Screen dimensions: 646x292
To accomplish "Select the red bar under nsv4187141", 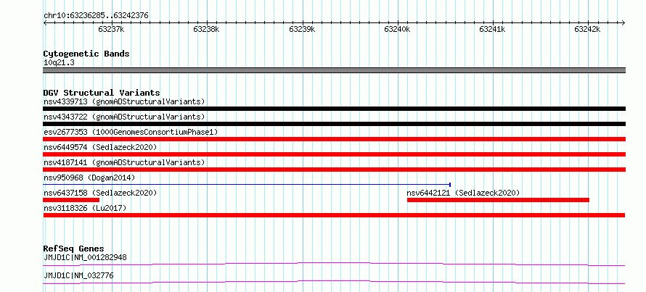I will (x=334, y=170).
